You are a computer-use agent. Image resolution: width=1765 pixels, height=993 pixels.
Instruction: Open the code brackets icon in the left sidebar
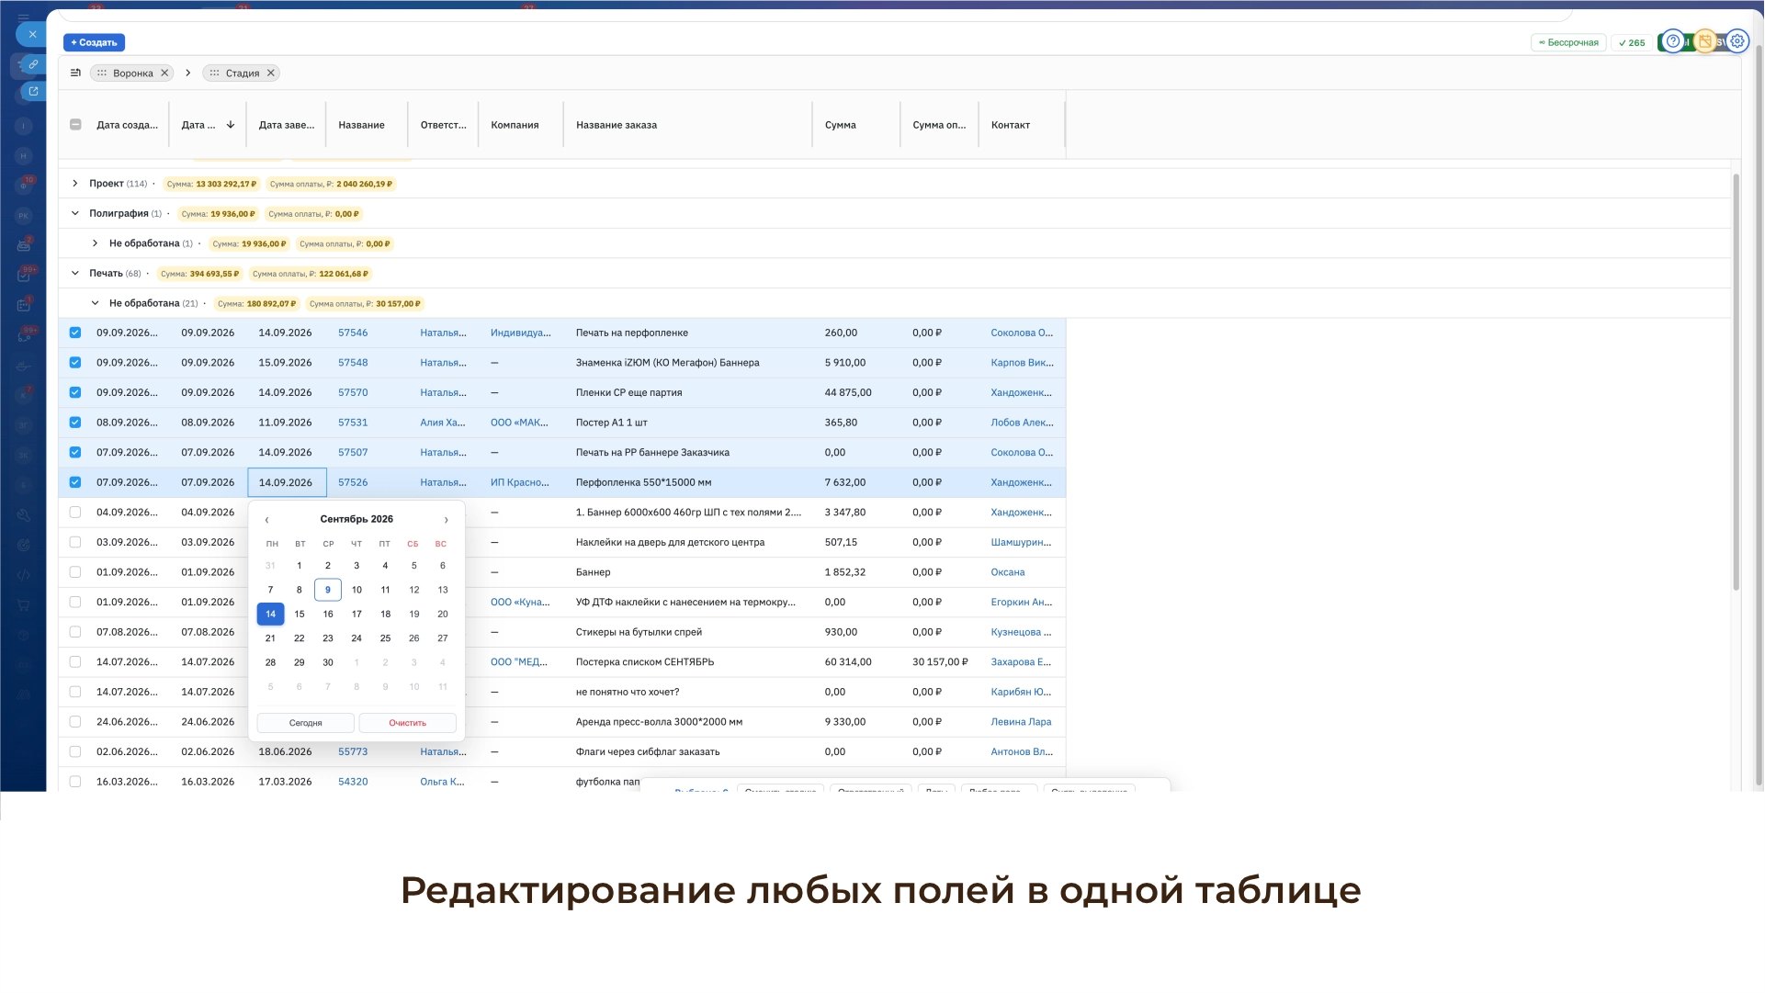tap(24, 575)
